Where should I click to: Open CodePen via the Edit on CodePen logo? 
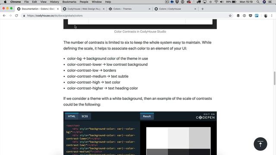coord(205,117)
